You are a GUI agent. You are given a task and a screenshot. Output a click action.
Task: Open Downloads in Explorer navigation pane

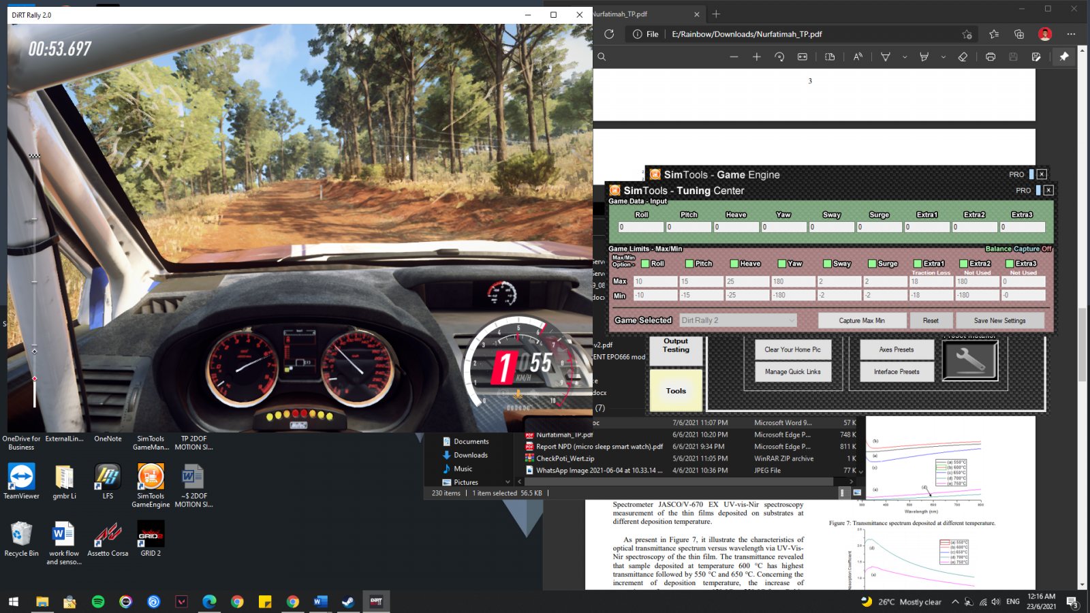coord(471,455)
